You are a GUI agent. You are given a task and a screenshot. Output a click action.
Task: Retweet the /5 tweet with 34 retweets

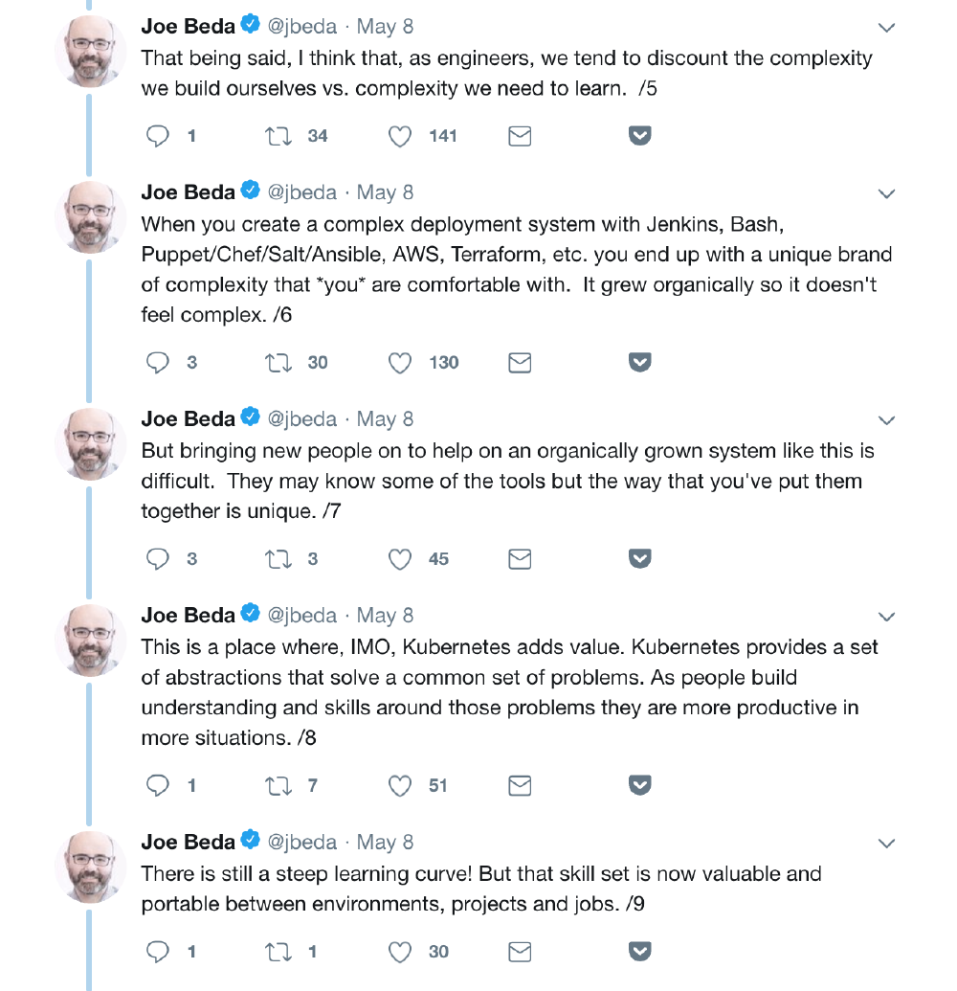pyautogui.click(x=278, y=136)
